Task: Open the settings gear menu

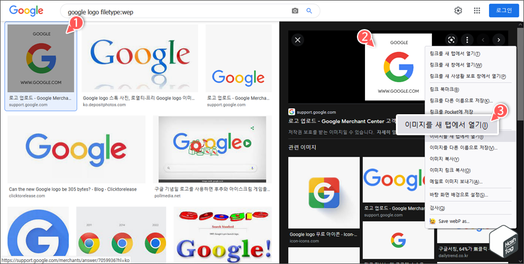Action: click(x=458, y=10)
